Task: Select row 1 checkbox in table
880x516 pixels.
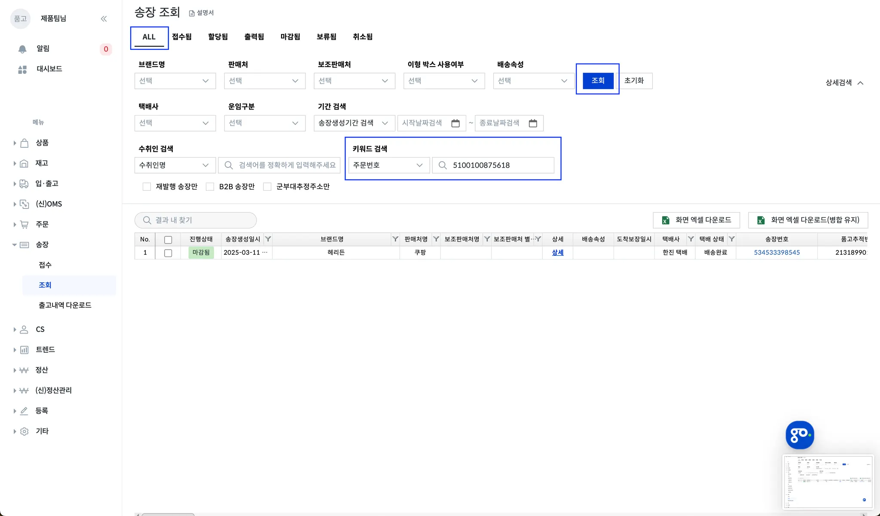Action: tap(168, 253)
